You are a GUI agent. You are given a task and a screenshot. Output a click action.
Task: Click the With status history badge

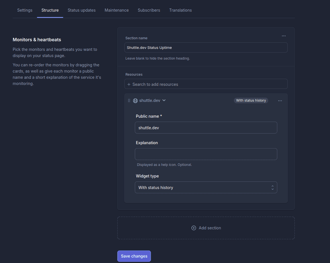pos(251,100)
